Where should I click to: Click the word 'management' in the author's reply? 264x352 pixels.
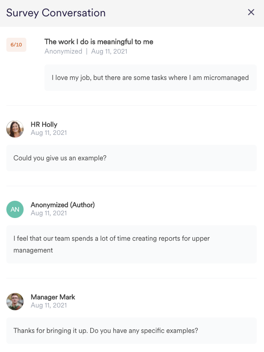33,250
